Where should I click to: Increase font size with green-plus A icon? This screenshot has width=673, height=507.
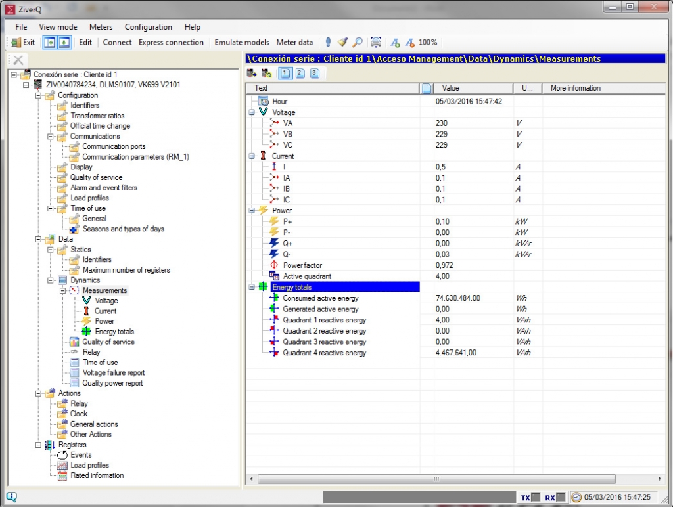395,43
